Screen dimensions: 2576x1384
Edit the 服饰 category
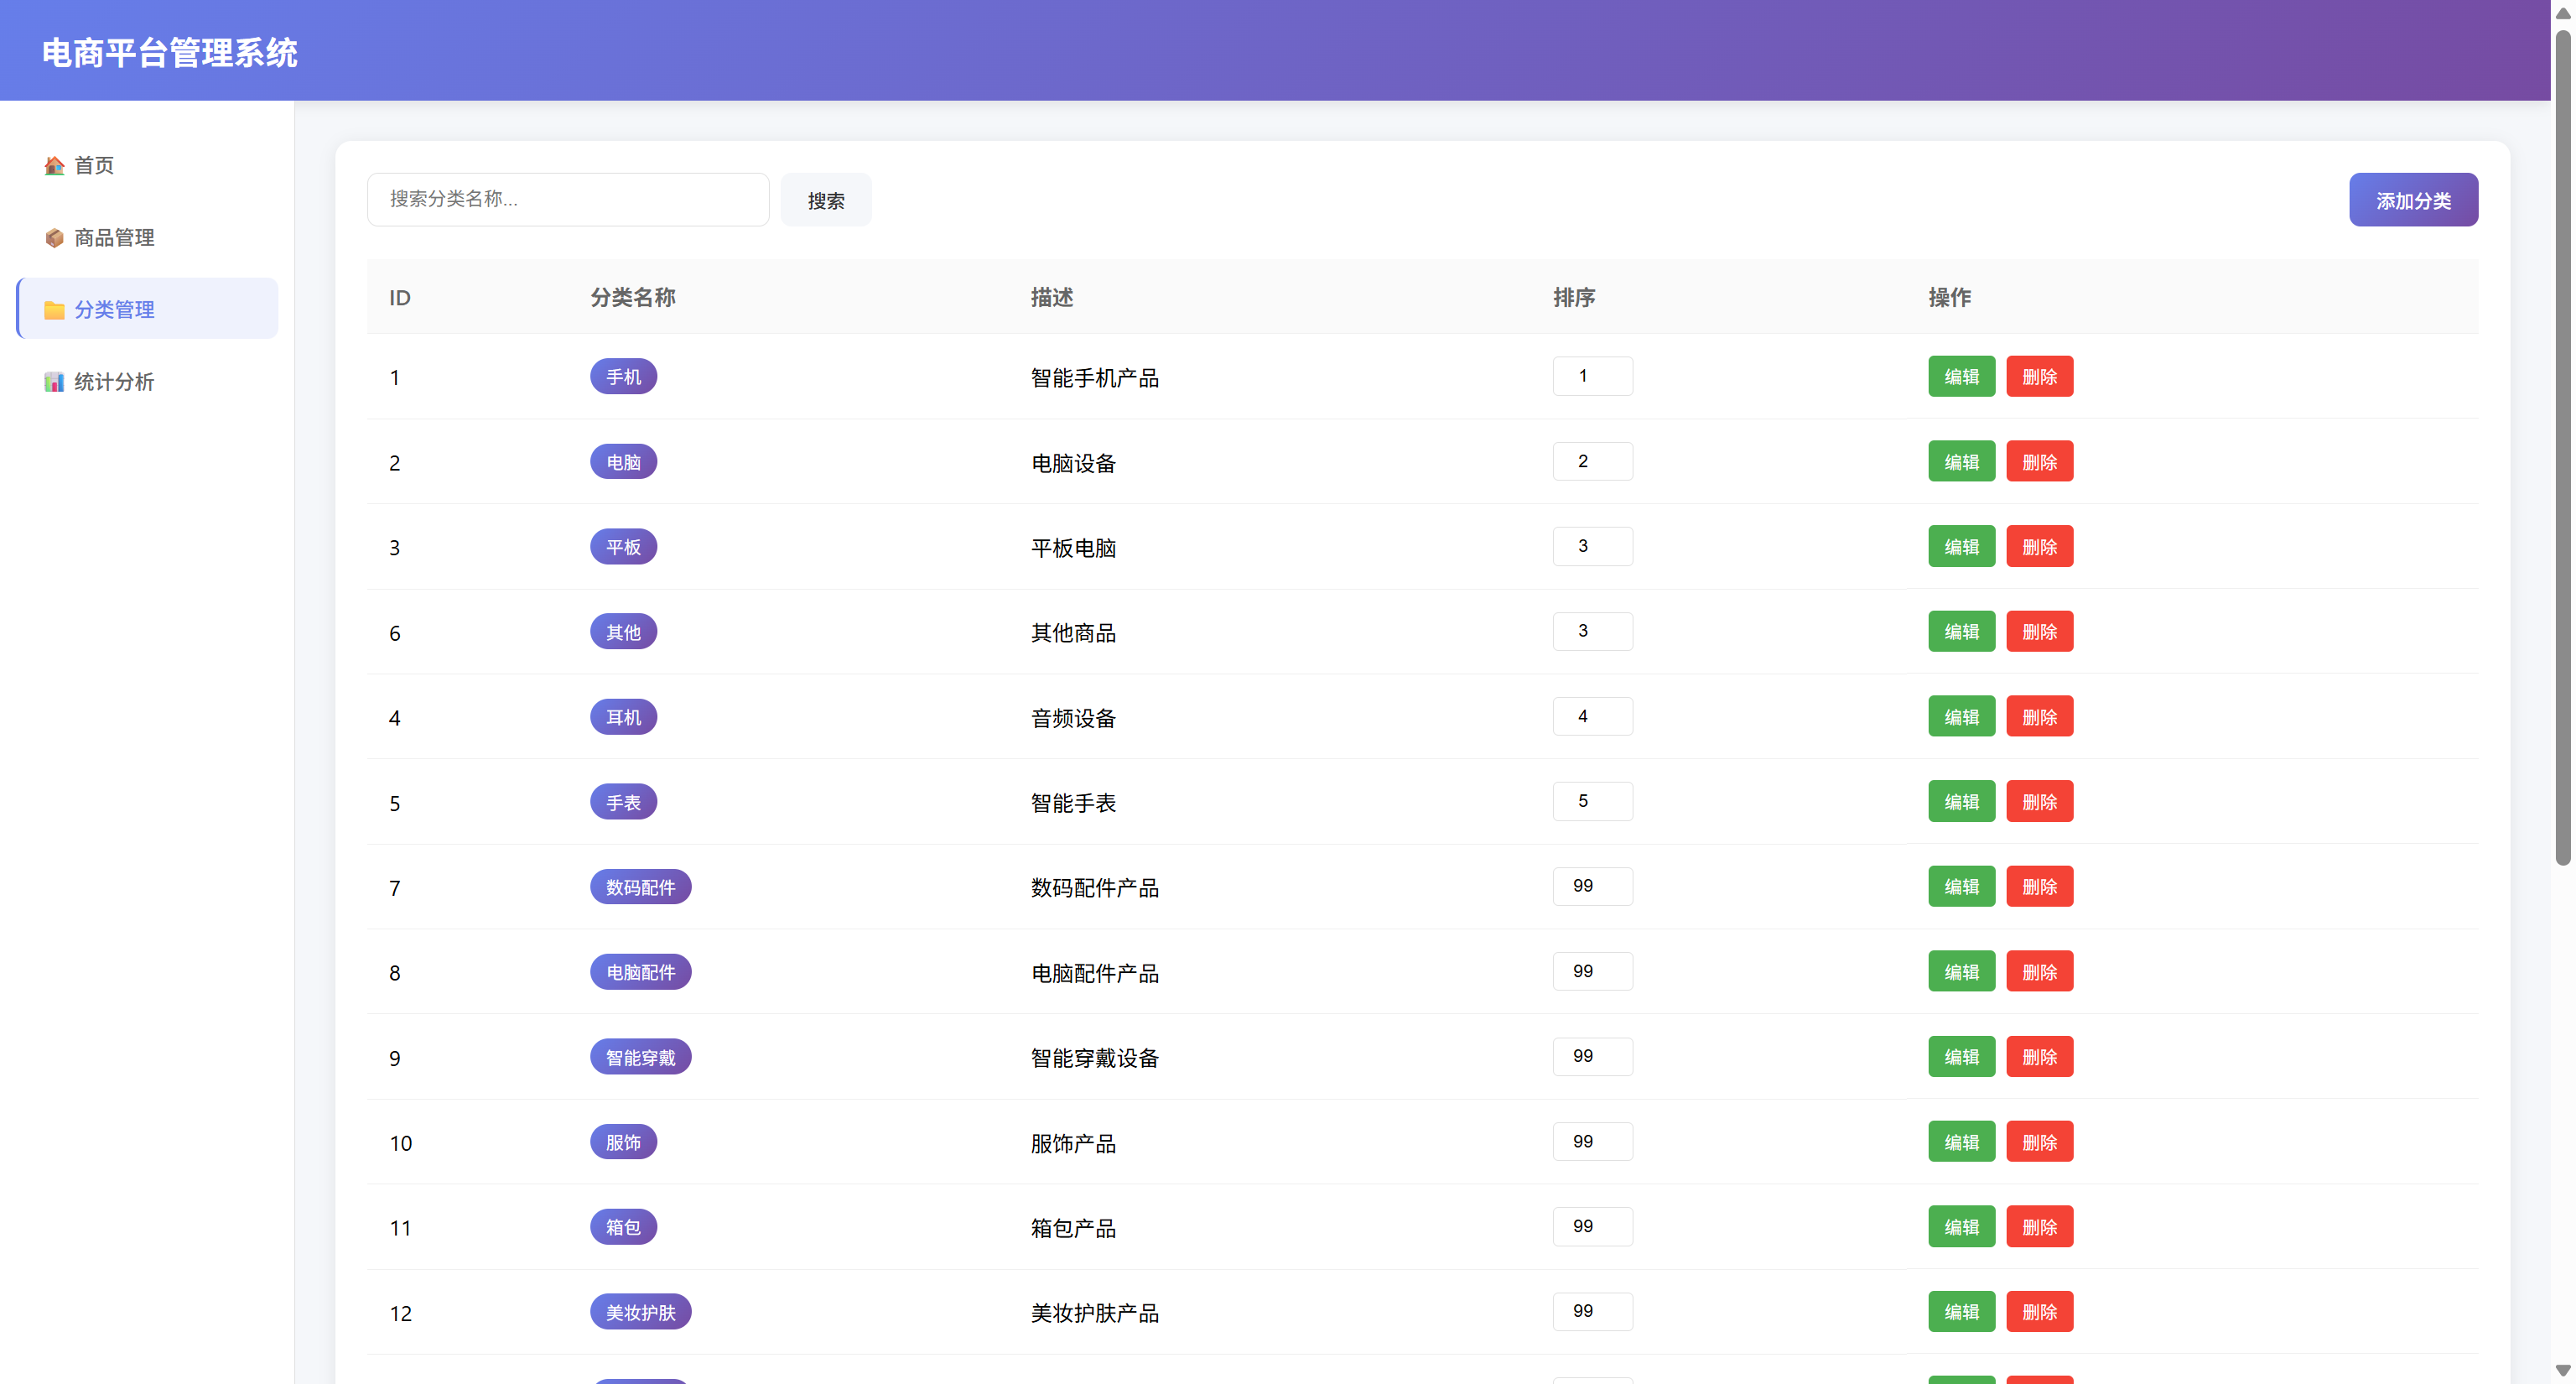[x=1961, y=1142]
